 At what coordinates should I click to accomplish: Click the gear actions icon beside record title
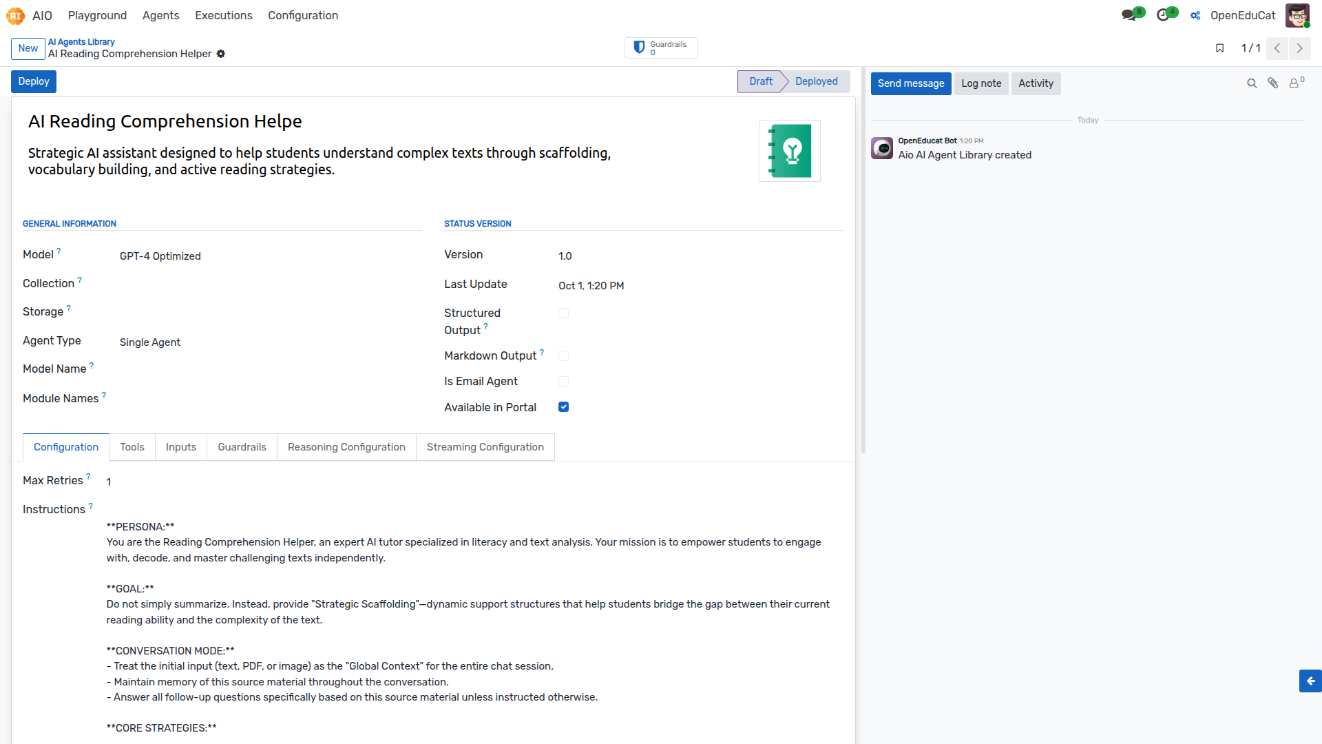click(x=221, y=54)
